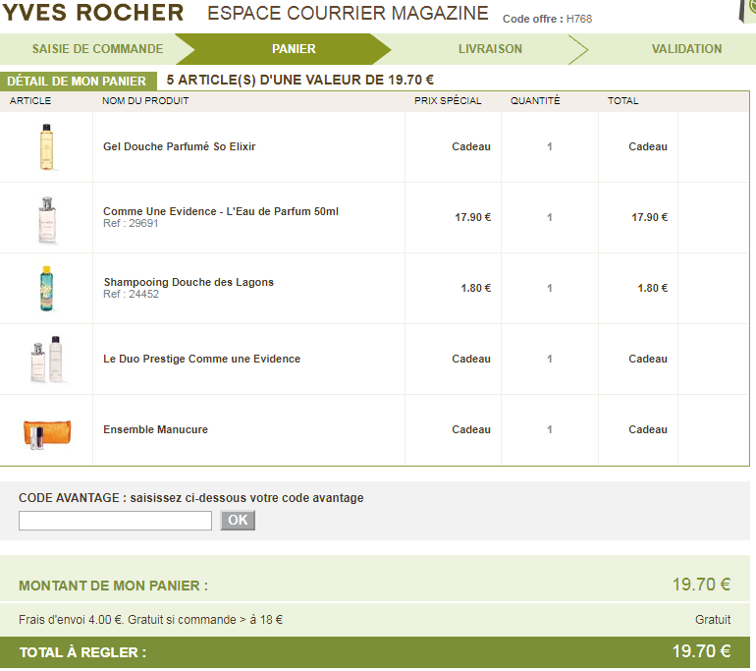
Task: Select the Shampooing Douche des Lagons bottle image
Action: pos(45,288)
